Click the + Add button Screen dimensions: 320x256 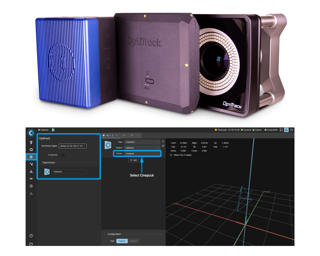tap(133, 160)
